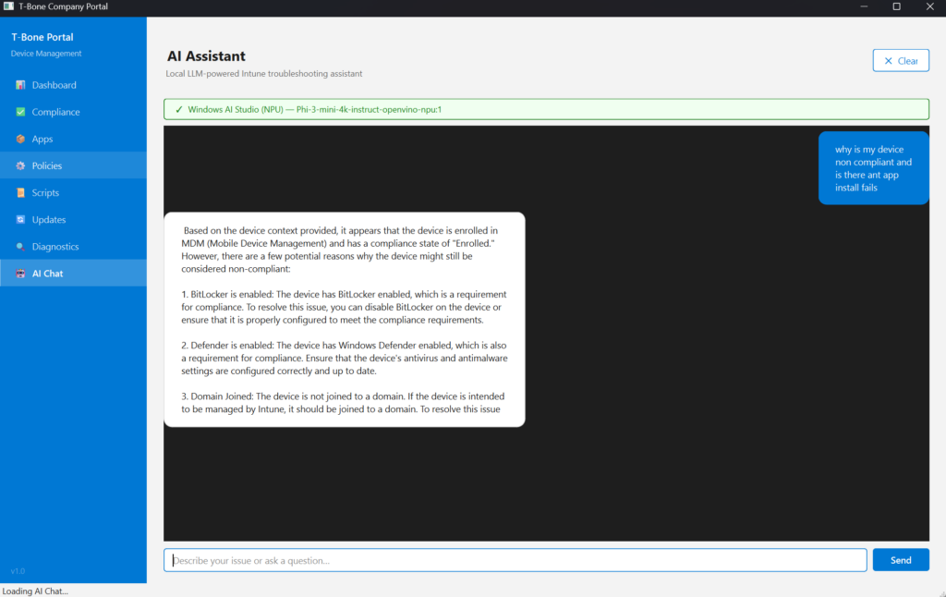Maximize the T-Bone Company Portal window
946x597 pixels.
pos(896,6)
